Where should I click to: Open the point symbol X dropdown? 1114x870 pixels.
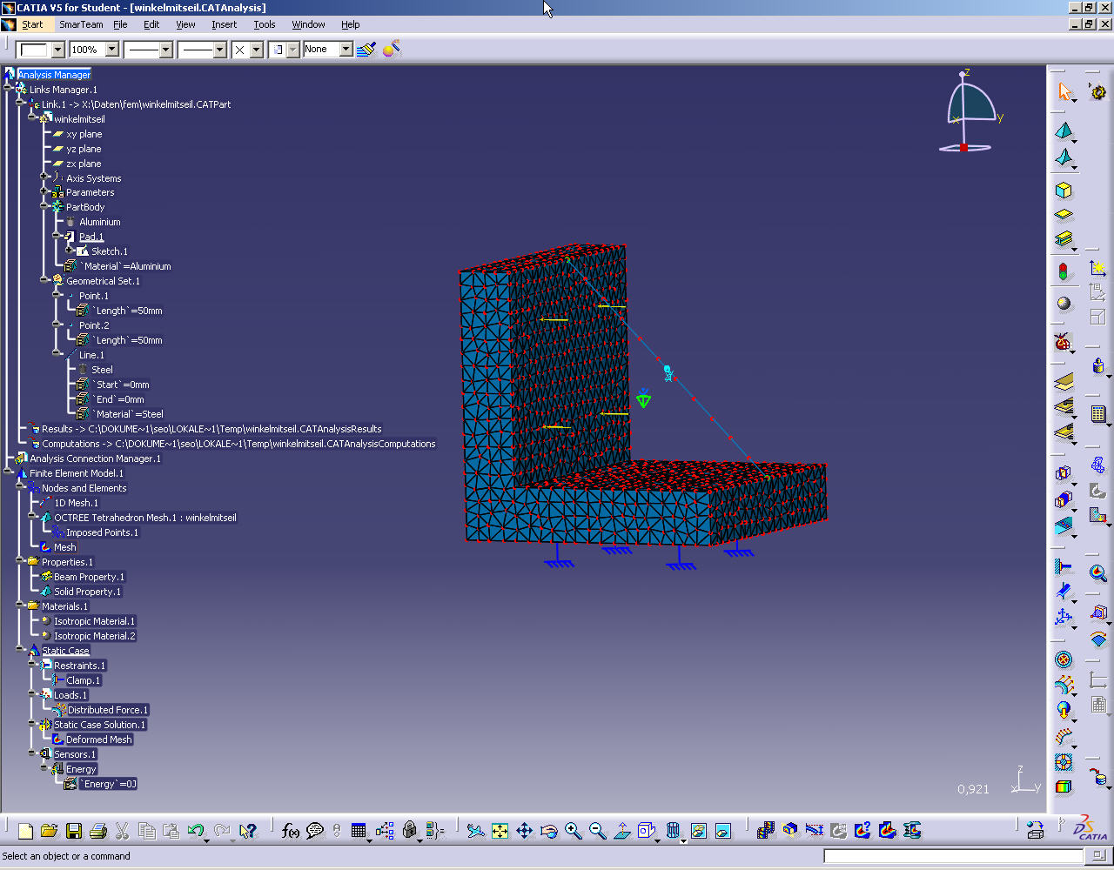256,50
